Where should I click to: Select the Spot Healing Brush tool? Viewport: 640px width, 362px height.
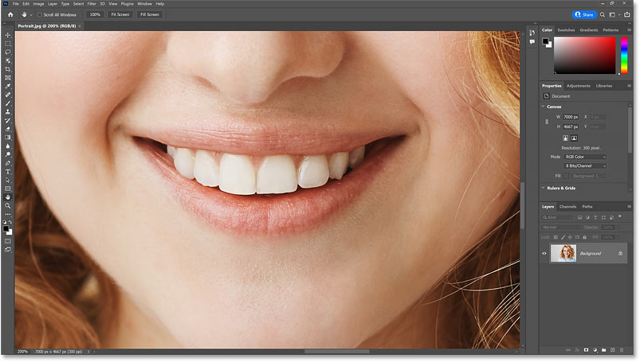tap(8, 95)
